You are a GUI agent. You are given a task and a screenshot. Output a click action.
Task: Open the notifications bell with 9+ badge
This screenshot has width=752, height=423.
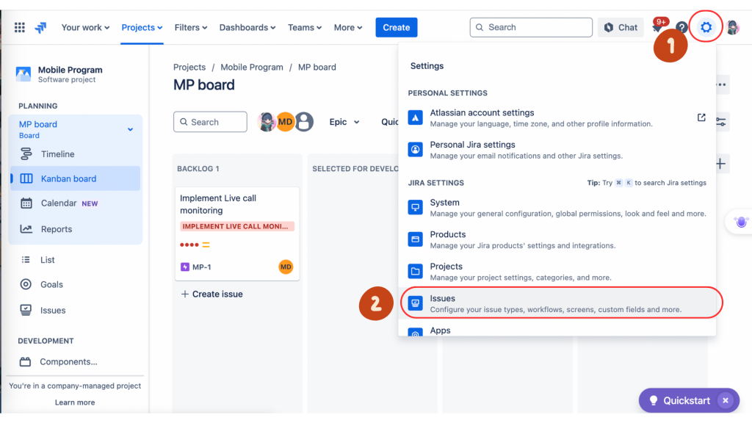tap(657, 27)
